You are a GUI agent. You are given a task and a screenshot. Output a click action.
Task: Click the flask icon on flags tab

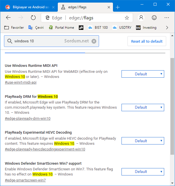coord(63,7)
